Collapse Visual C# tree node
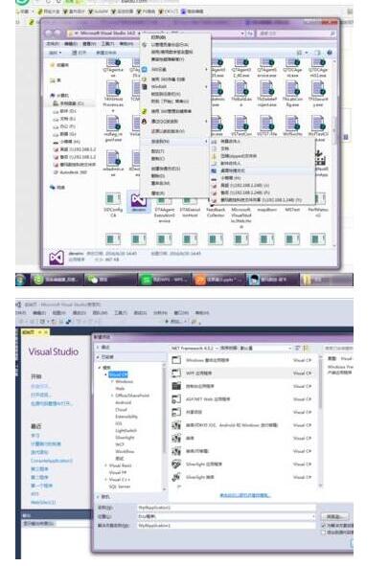The image size is (389, 566). (x=106, y=374)
